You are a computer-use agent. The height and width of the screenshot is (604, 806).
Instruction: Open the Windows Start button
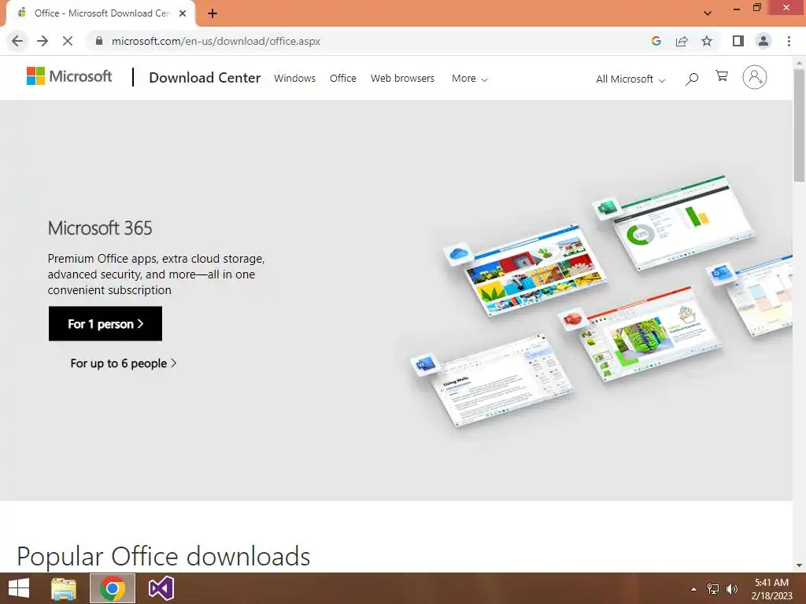[19, 588]
